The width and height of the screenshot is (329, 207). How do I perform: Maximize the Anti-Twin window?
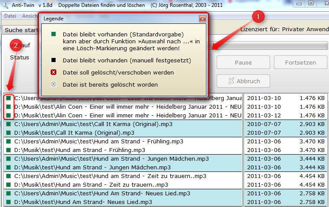311,3
